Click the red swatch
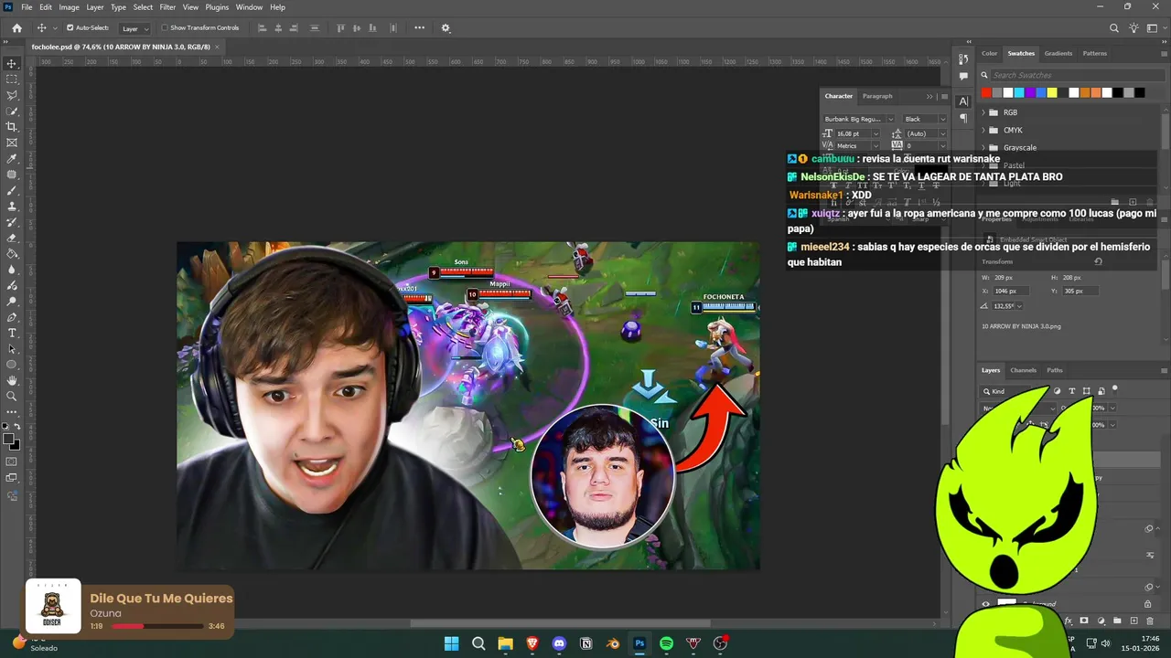Screen dimensions: 1171x658 click(x=986, y=92)
